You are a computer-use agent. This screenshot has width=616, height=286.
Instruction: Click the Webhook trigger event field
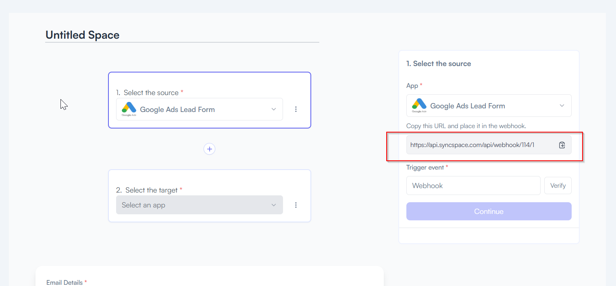click(473, 186)
